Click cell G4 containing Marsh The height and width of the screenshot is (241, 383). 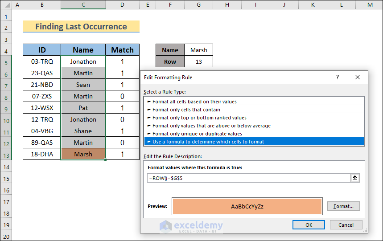click(198, 50)
